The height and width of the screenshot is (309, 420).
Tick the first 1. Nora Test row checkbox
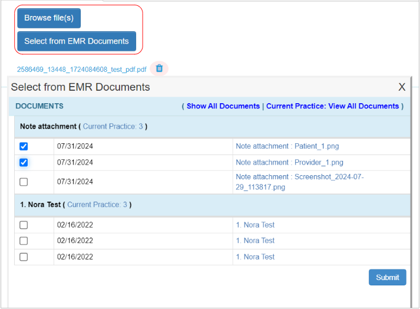tap(24, 225)
